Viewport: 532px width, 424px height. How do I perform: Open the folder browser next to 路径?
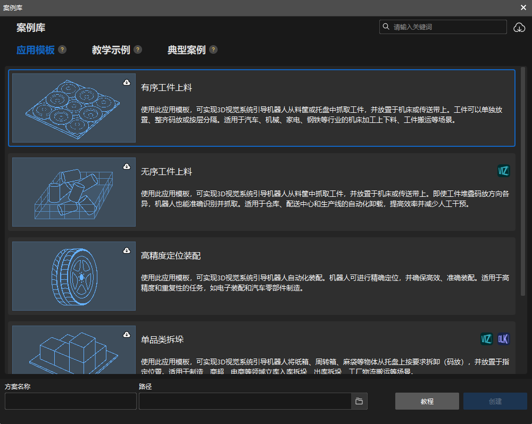point(359,401)
